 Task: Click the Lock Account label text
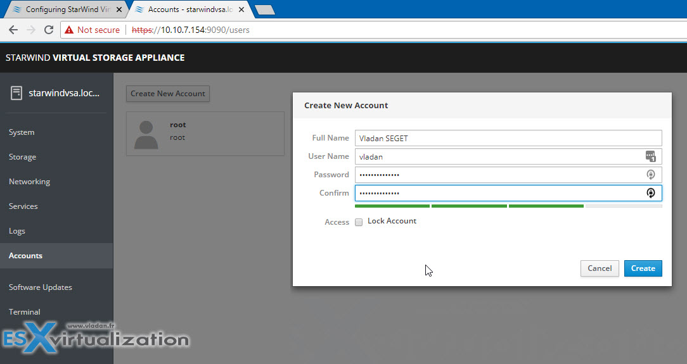(392, 221)
